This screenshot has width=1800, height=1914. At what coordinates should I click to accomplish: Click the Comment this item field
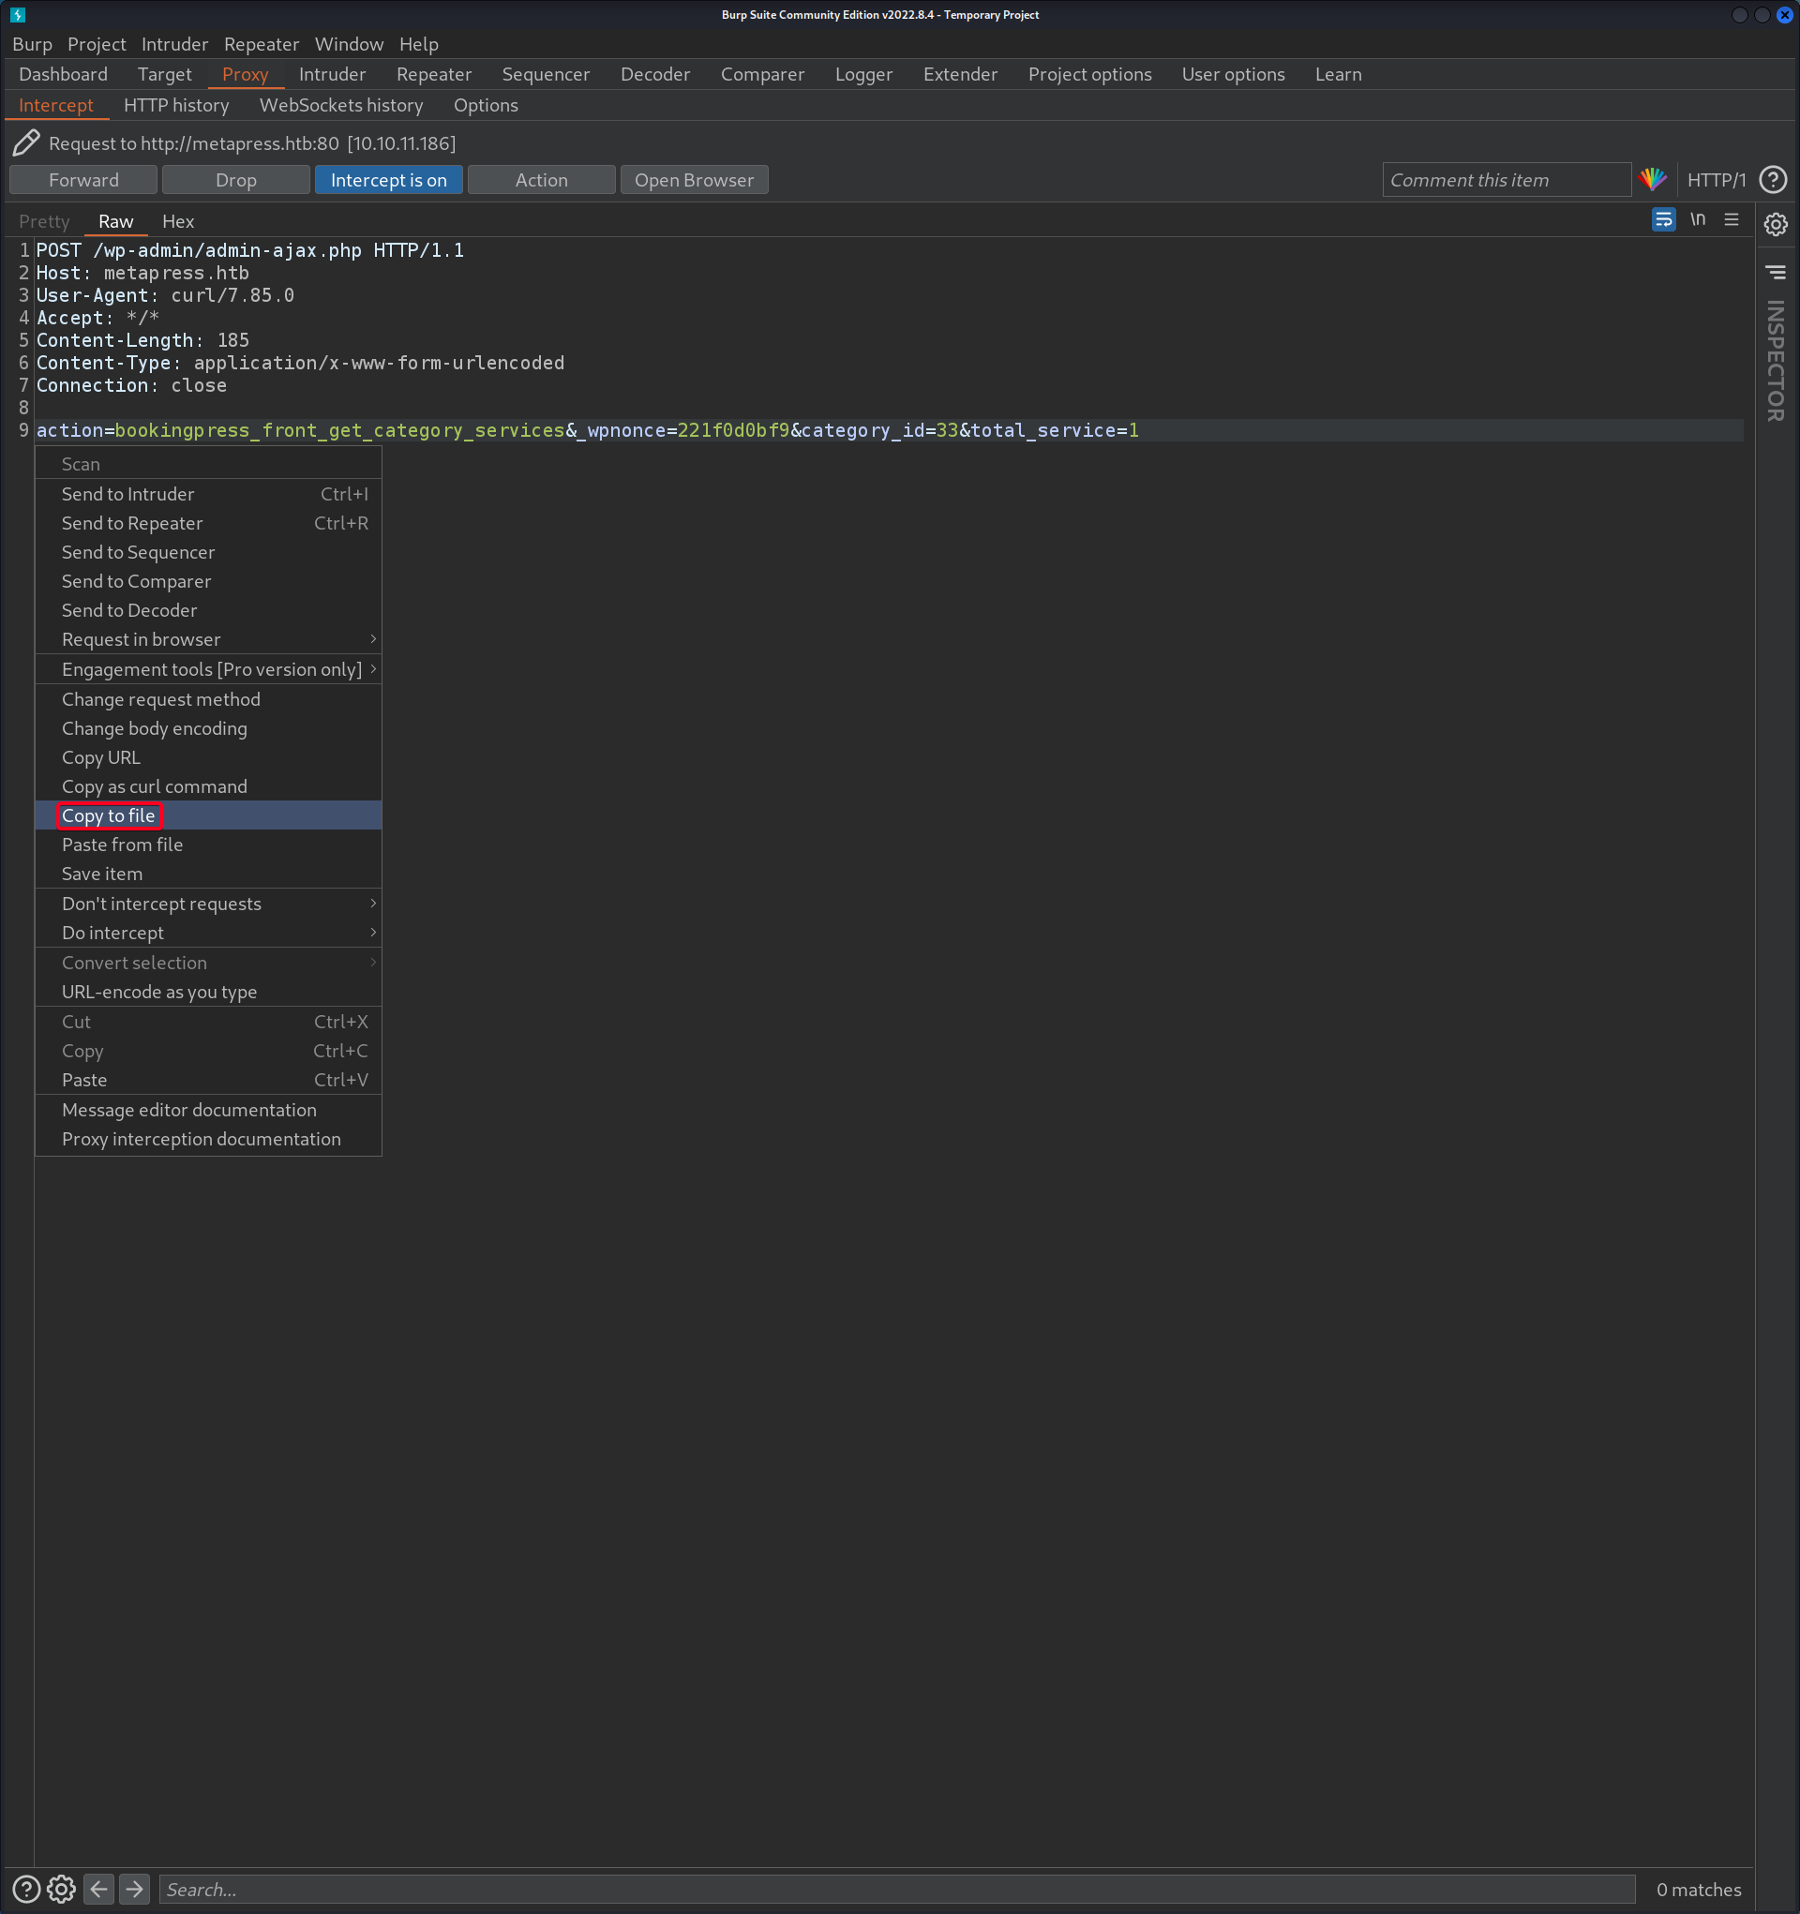pyautogui.click(x=1506, y=180)
